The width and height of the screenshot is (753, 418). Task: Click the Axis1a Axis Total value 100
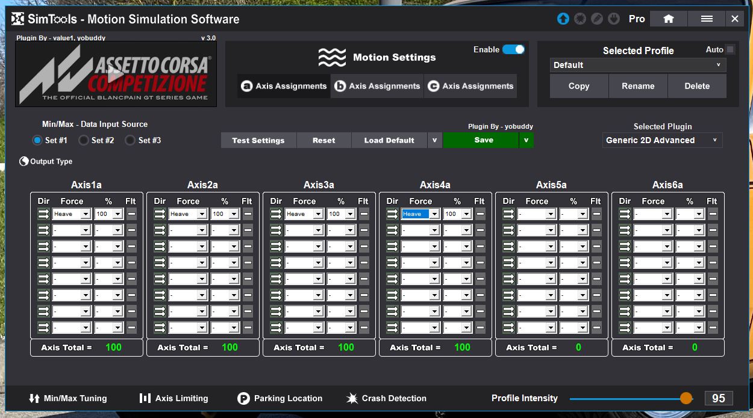click(x=113, y=347)
